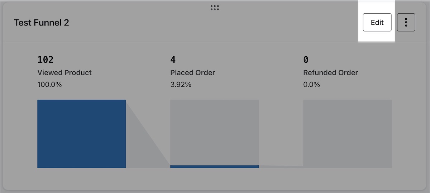Click the connector between Placed and Refunded bars
This screenshot has height=193, width=430.
pos(281,166)
